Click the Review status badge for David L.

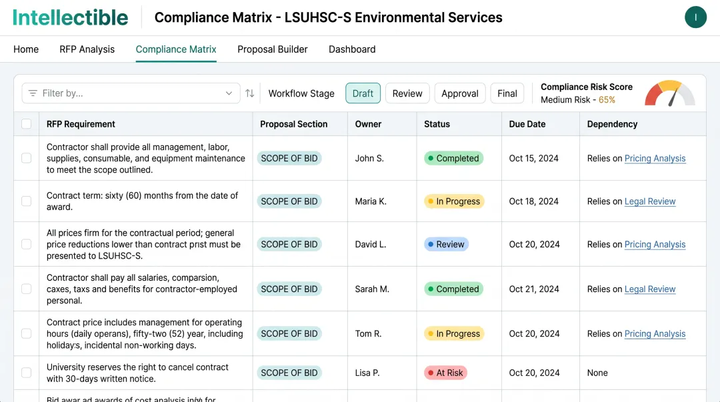tap(446, 244)
